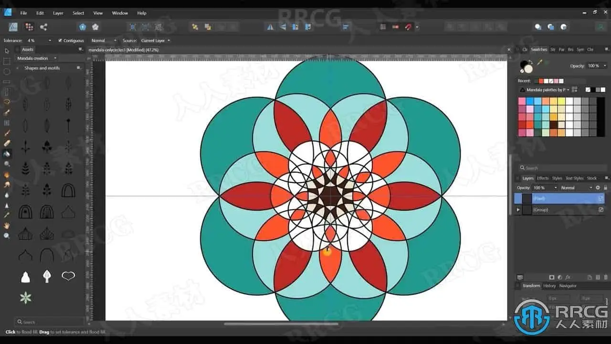The height and width of the screenshot is (344, 611).
Task: Toggle the Contiguous checkbox
Action: click(60, 41)
